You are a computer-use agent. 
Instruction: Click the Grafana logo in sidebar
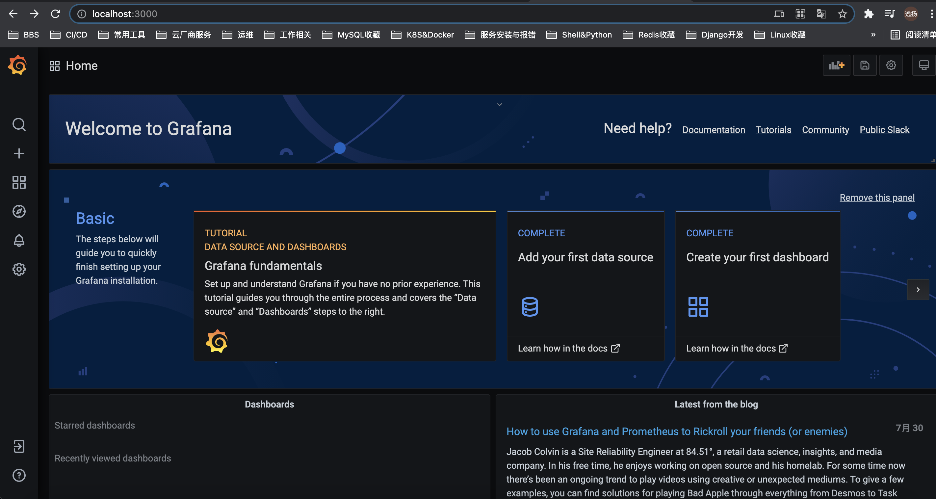click(17, 66)
